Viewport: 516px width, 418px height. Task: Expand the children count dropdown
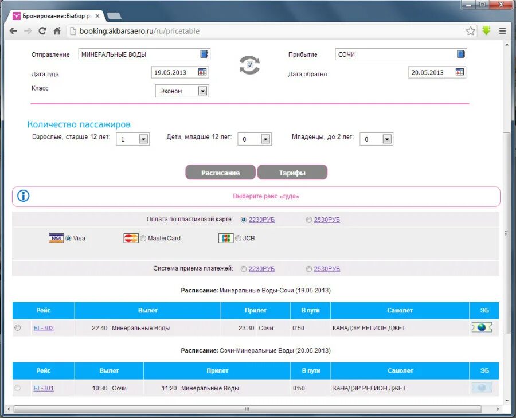[265, 139]
